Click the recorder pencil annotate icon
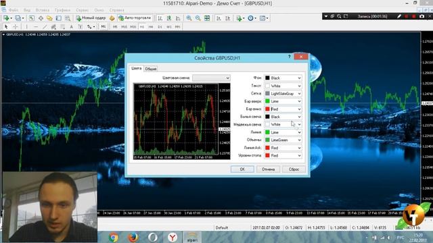The width and height of the screenshot is (433, 243). [399, 16]
